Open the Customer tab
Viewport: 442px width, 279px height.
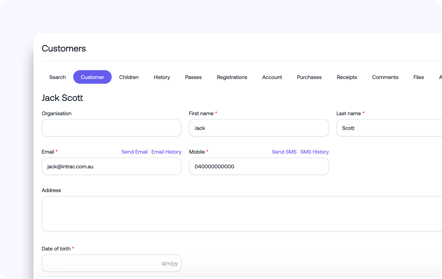pyautogui.click(x=92, y=77)
